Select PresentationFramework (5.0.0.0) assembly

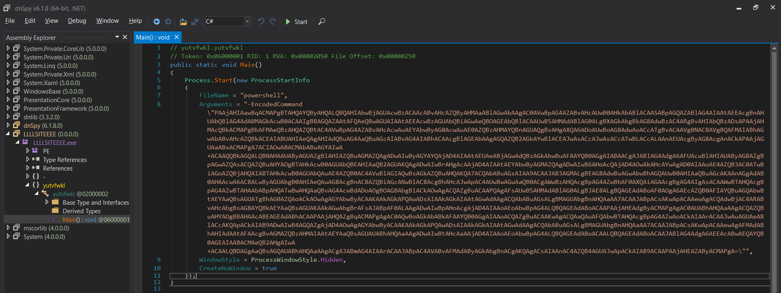[66, 109]
